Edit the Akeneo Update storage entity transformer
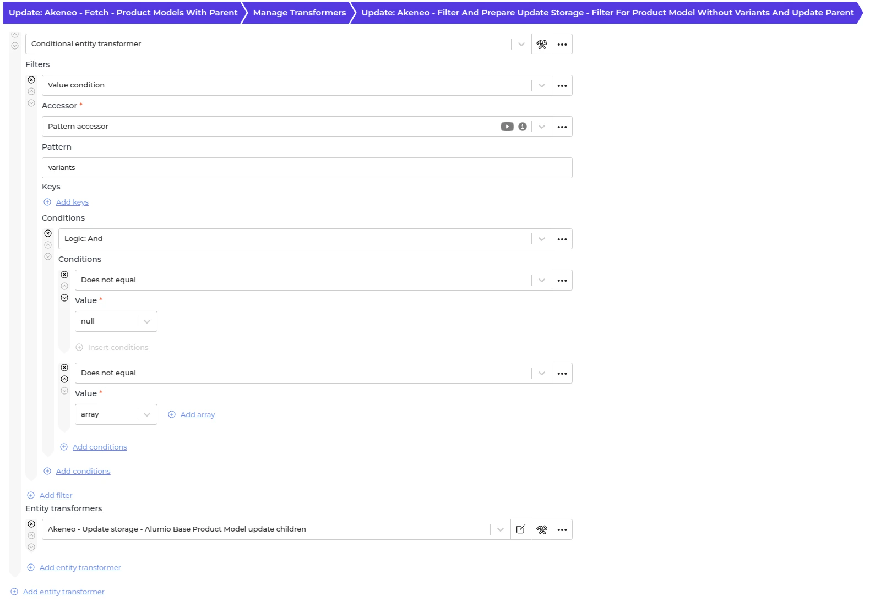This screenshot has height=613, width=870. [521, 529]
